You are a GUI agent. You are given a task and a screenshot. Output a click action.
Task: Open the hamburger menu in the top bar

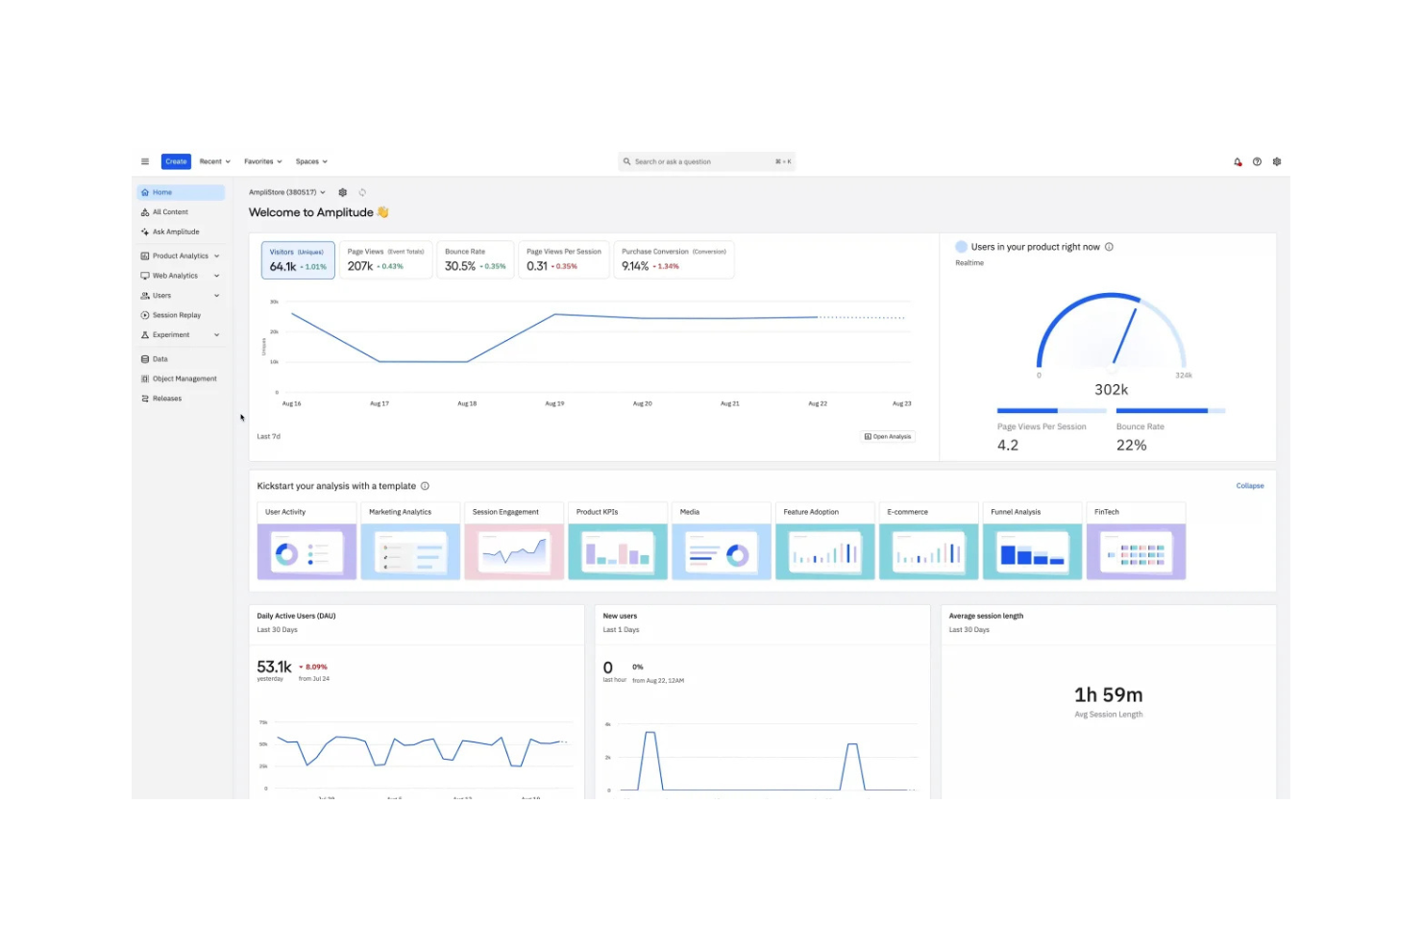(145, 161)
